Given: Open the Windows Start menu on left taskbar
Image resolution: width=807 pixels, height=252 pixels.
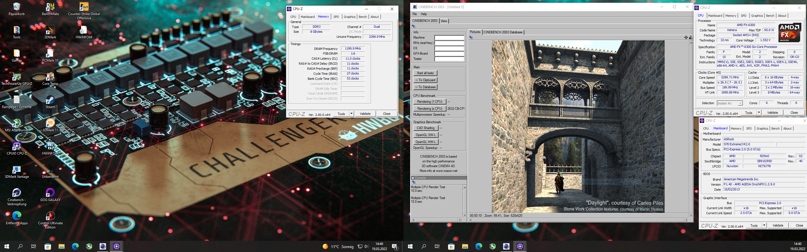Looking at the screenshot, I should pos(6,246).
